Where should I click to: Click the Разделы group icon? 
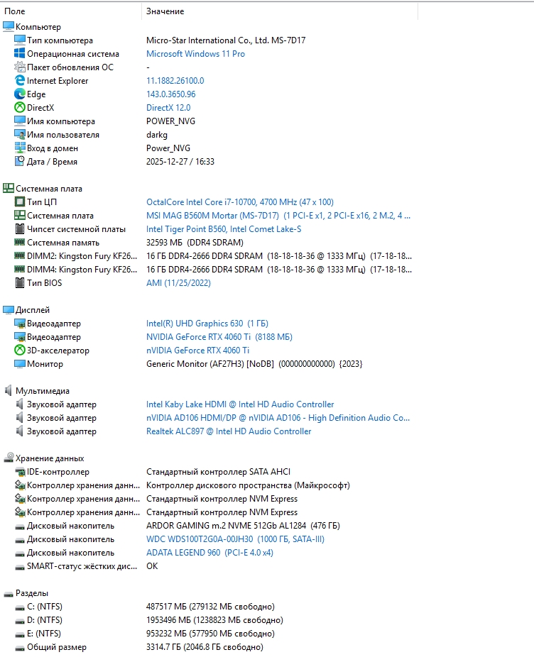(x=8, y=594)
